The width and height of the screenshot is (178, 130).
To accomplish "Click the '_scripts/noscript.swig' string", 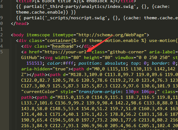I will pos(76,18).
